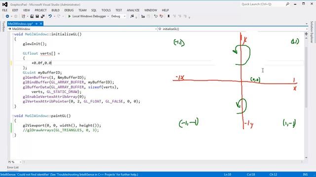Open the Error List panel tab
Image resolution: width=316 pixels, height=177 pixels.
(x=13, y=167)
